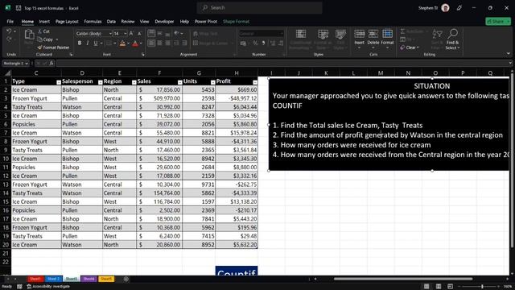The height and width of the screenshot is (290, 515).
Task: Switch to the Page Layout tab
Action: [67, 22]
